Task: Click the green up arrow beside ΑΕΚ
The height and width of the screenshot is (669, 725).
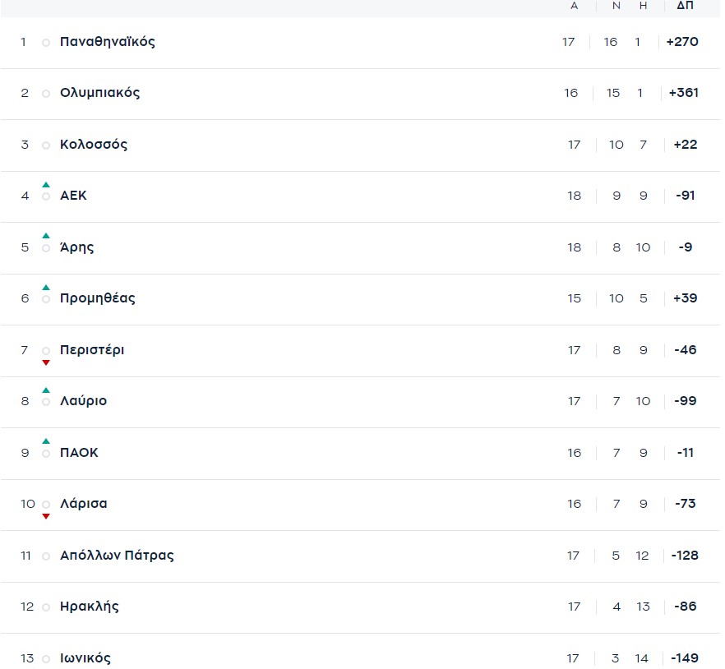Action: click(x=46, y=185)
